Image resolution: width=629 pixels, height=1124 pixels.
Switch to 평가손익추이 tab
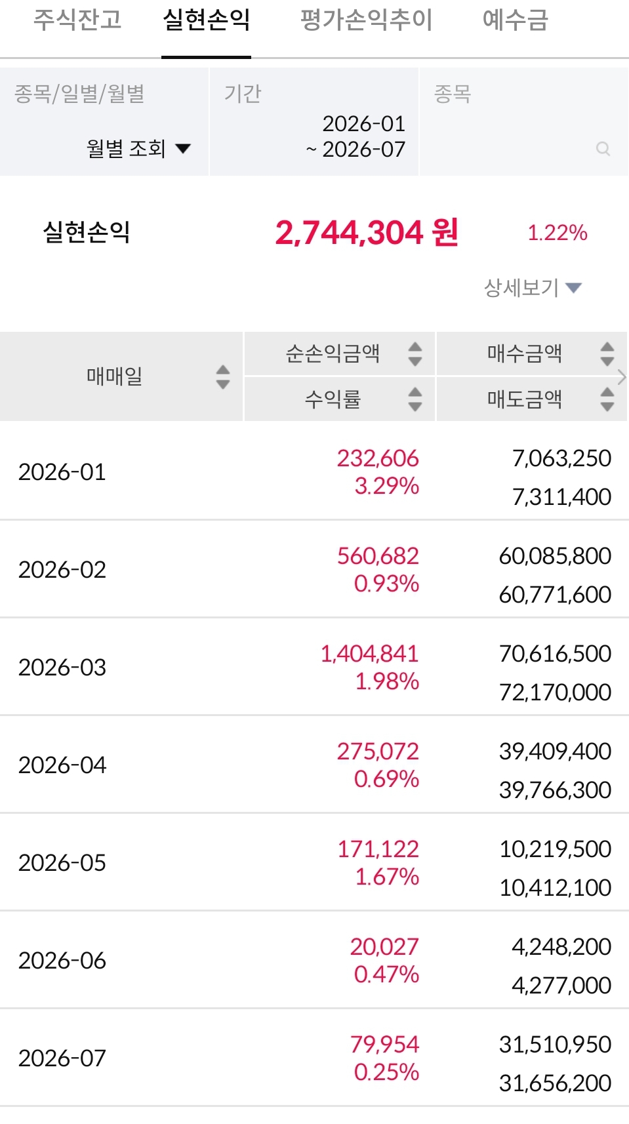click(366, 20)
